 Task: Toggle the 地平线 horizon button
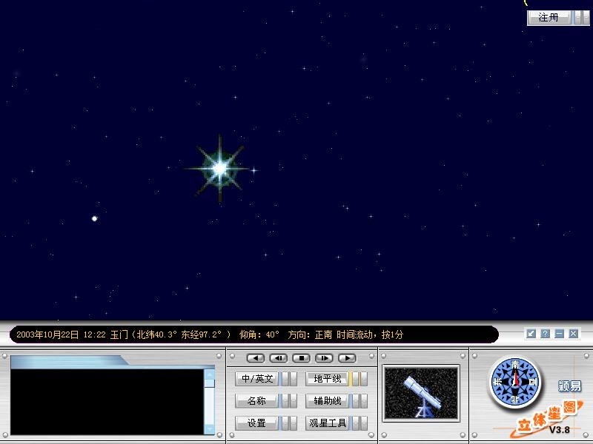(x=327, y=379)
